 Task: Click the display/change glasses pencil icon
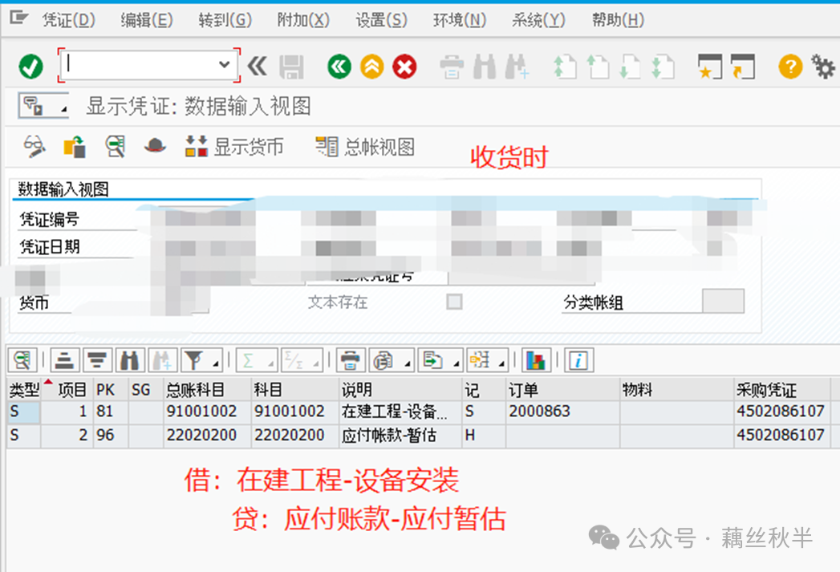pos(34,146)
